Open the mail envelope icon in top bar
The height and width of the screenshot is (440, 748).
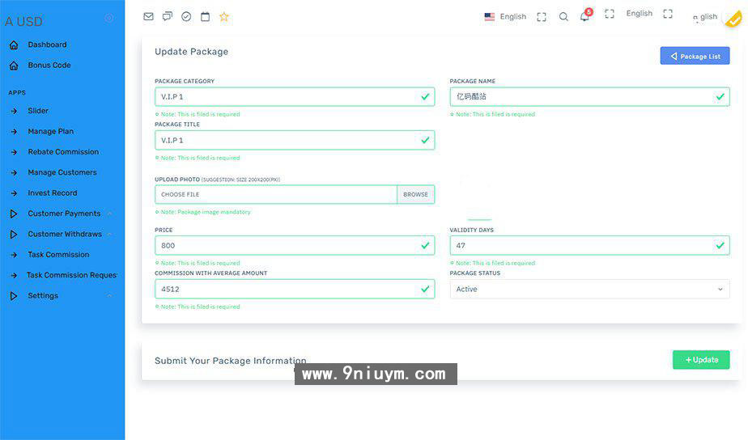pos(148,16)
